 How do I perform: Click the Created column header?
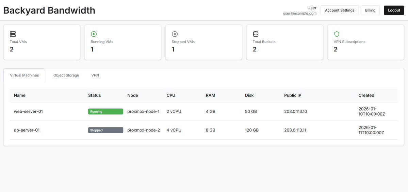pyautogui.click(x=366, y=95)
